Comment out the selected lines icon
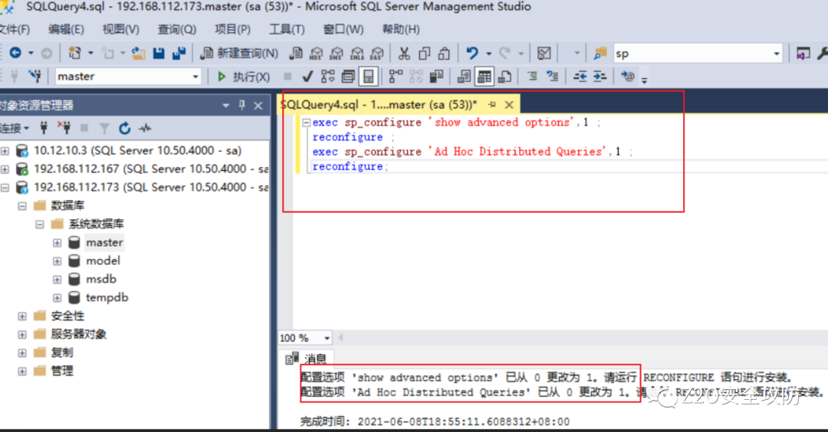 (532, 77)
